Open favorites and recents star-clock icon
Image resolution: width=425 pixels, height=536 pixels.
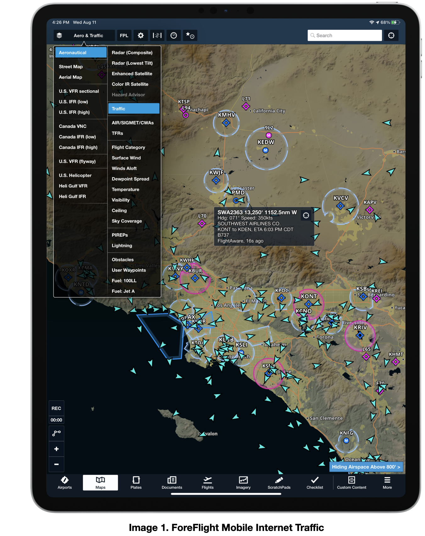190,36
